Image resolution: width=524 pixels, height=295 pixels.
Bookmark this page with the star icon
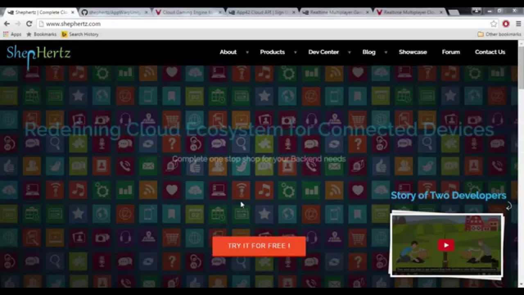[x=494, y=24]
